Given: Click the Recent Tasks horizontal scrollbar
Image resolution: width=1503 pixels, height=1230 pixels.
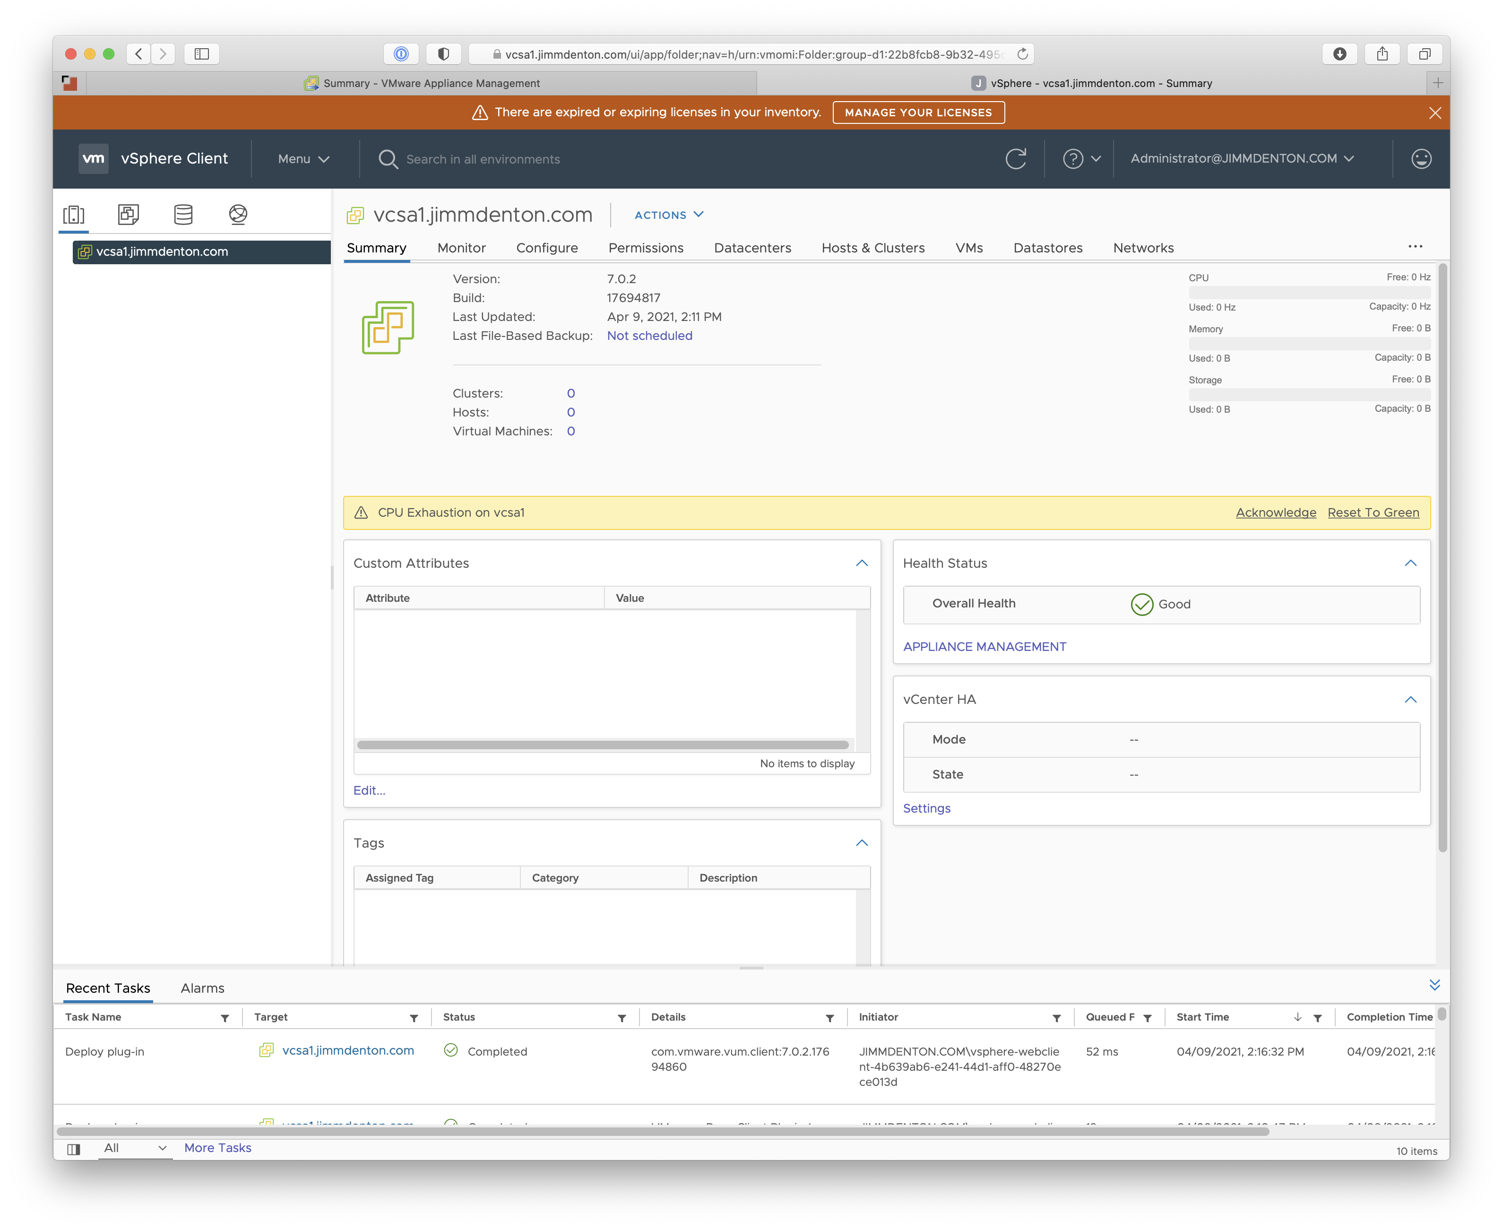Looking at the screenshot, I should (x=662, y=1132).
